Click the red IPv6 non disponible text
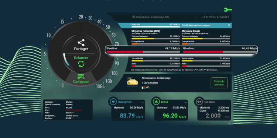Image resolution: width=277 pixels, height=138 pixels. (74, 110)
